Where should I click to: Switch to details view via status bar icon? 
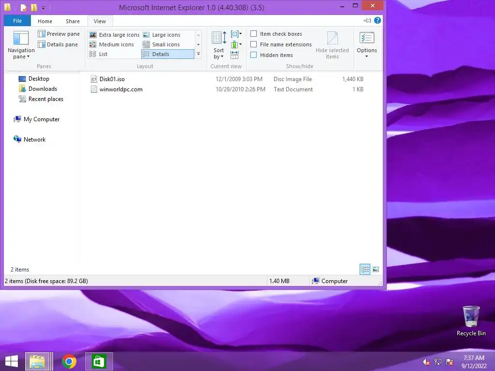365,269
